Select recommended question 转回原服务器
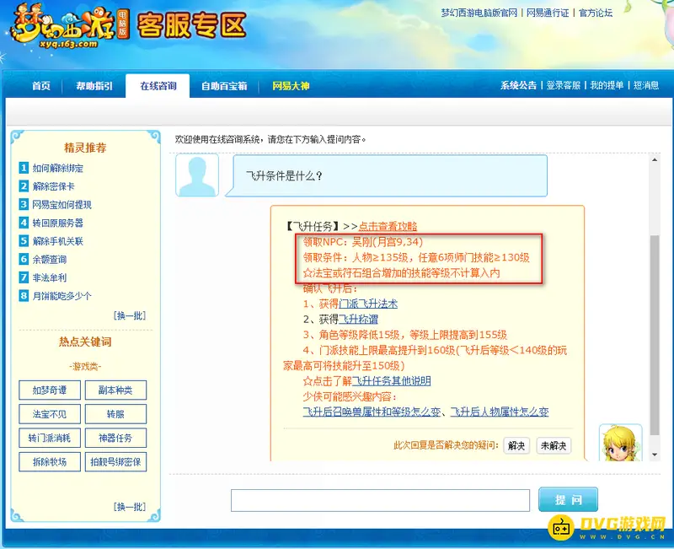 click(x=58, y=223)
